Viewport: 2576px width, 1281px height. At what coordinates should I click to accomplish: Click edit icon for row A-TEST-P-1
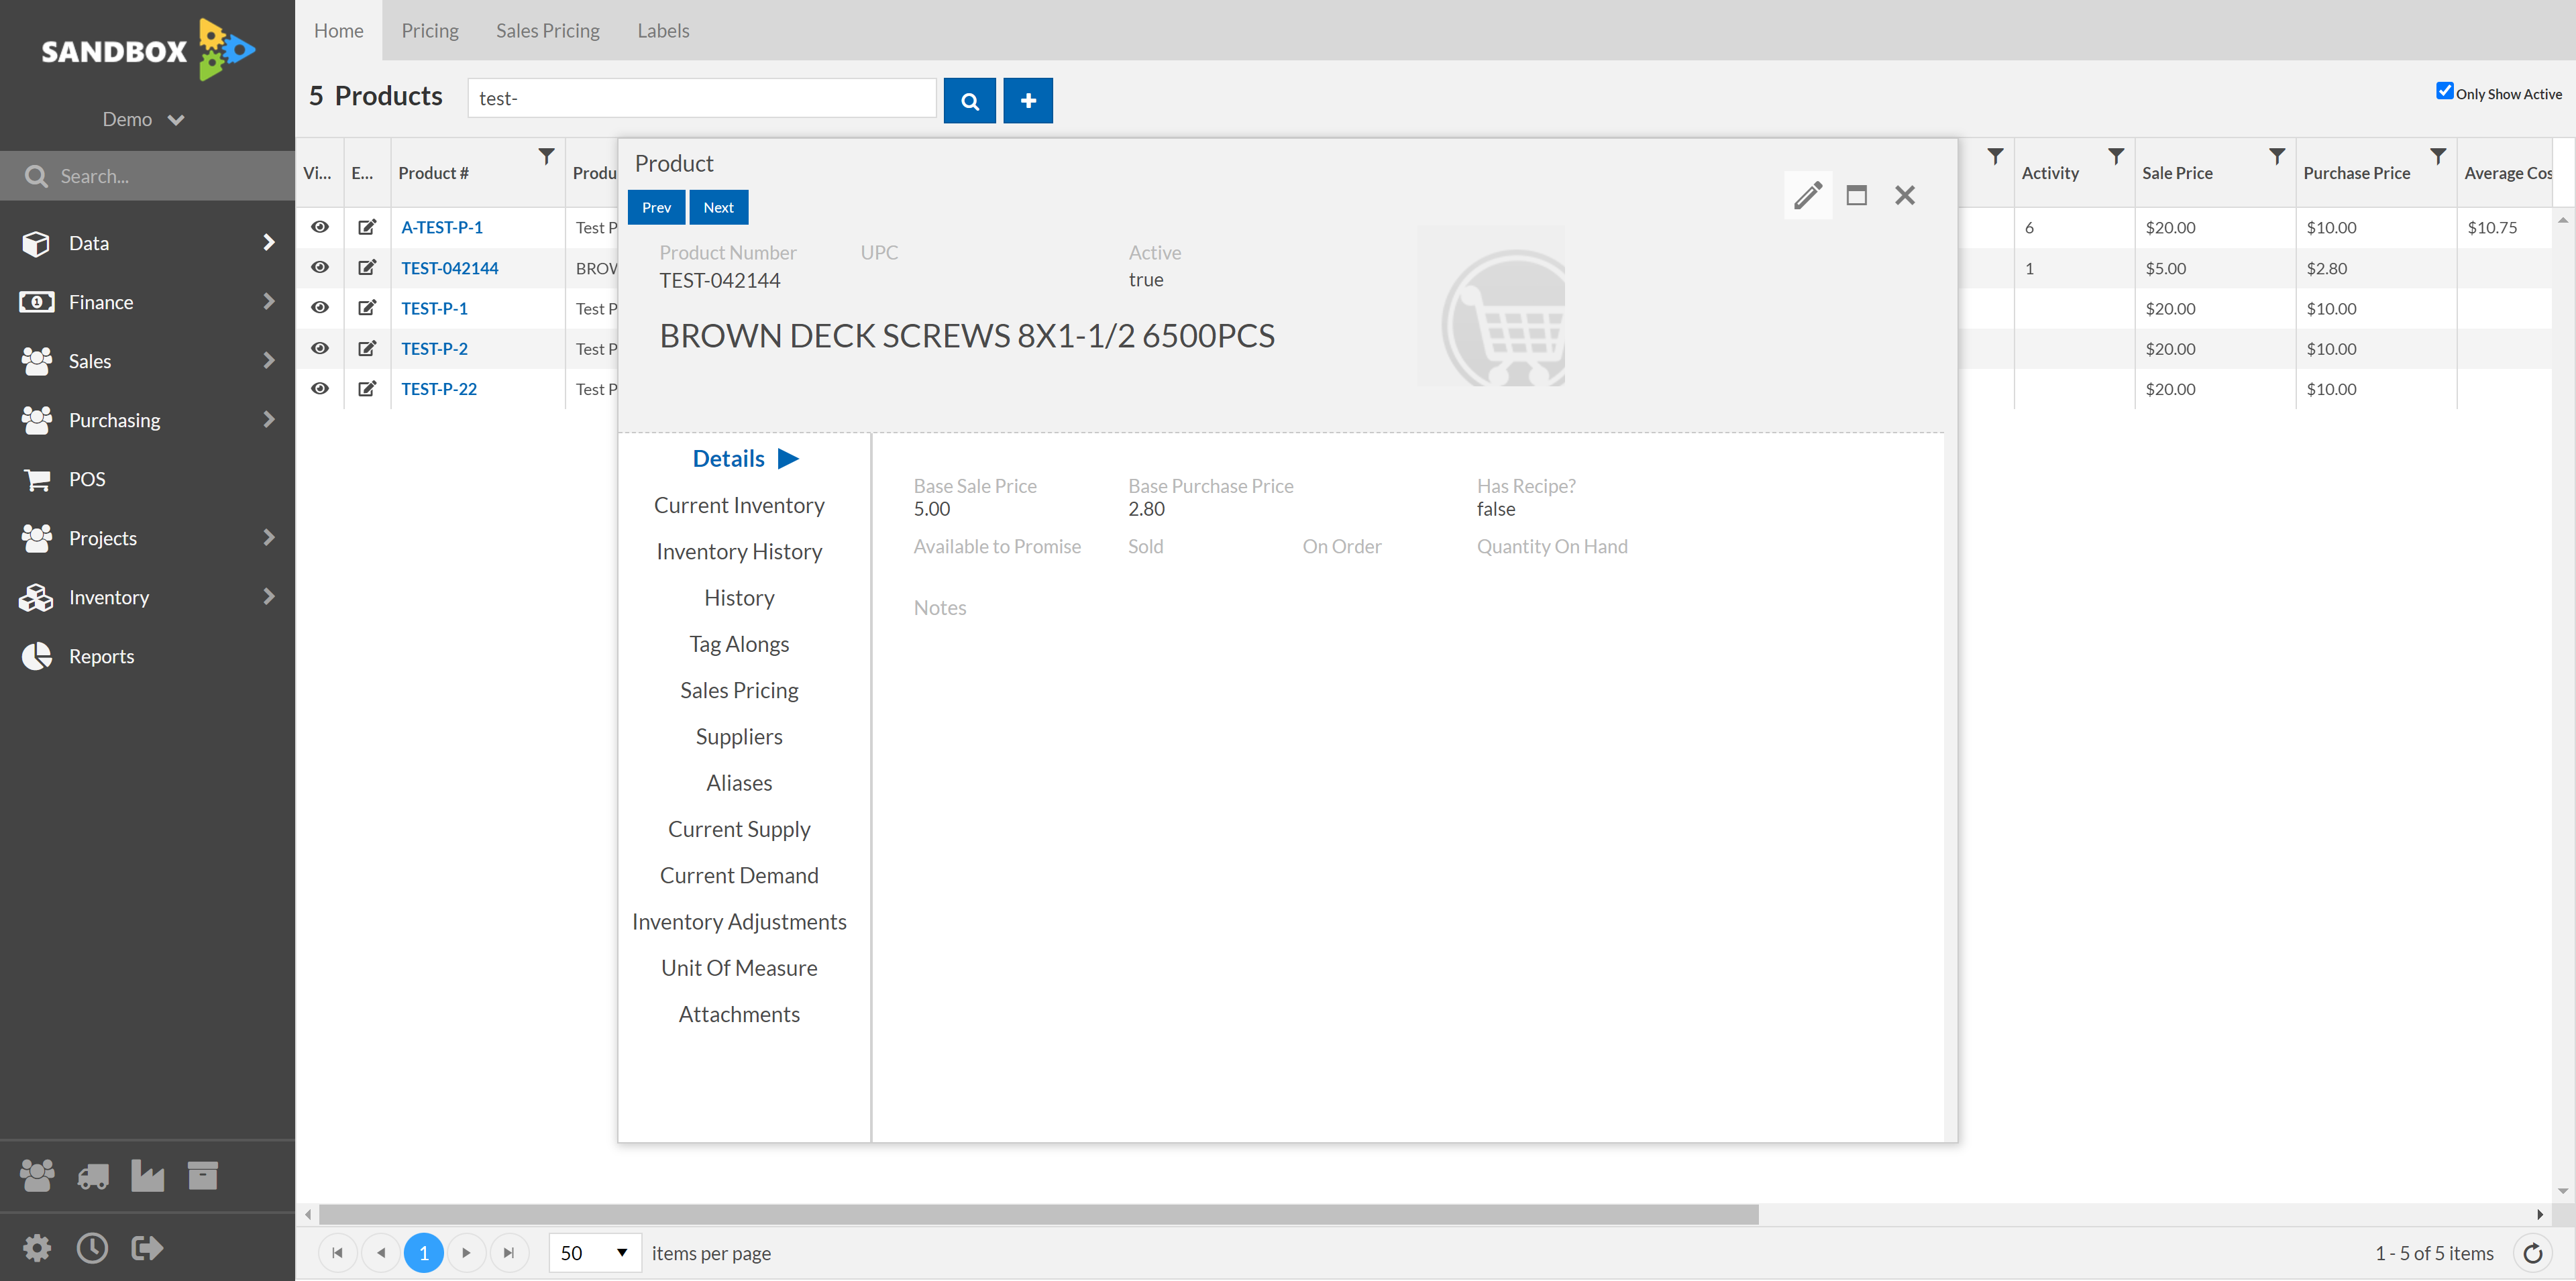coord(367,227)
